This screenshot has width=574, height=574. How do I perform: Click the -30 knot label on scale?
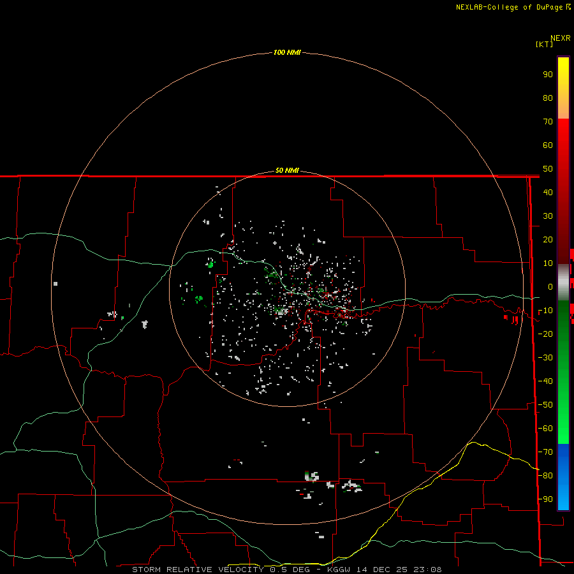pyautogui.click(x=545, y=358)
